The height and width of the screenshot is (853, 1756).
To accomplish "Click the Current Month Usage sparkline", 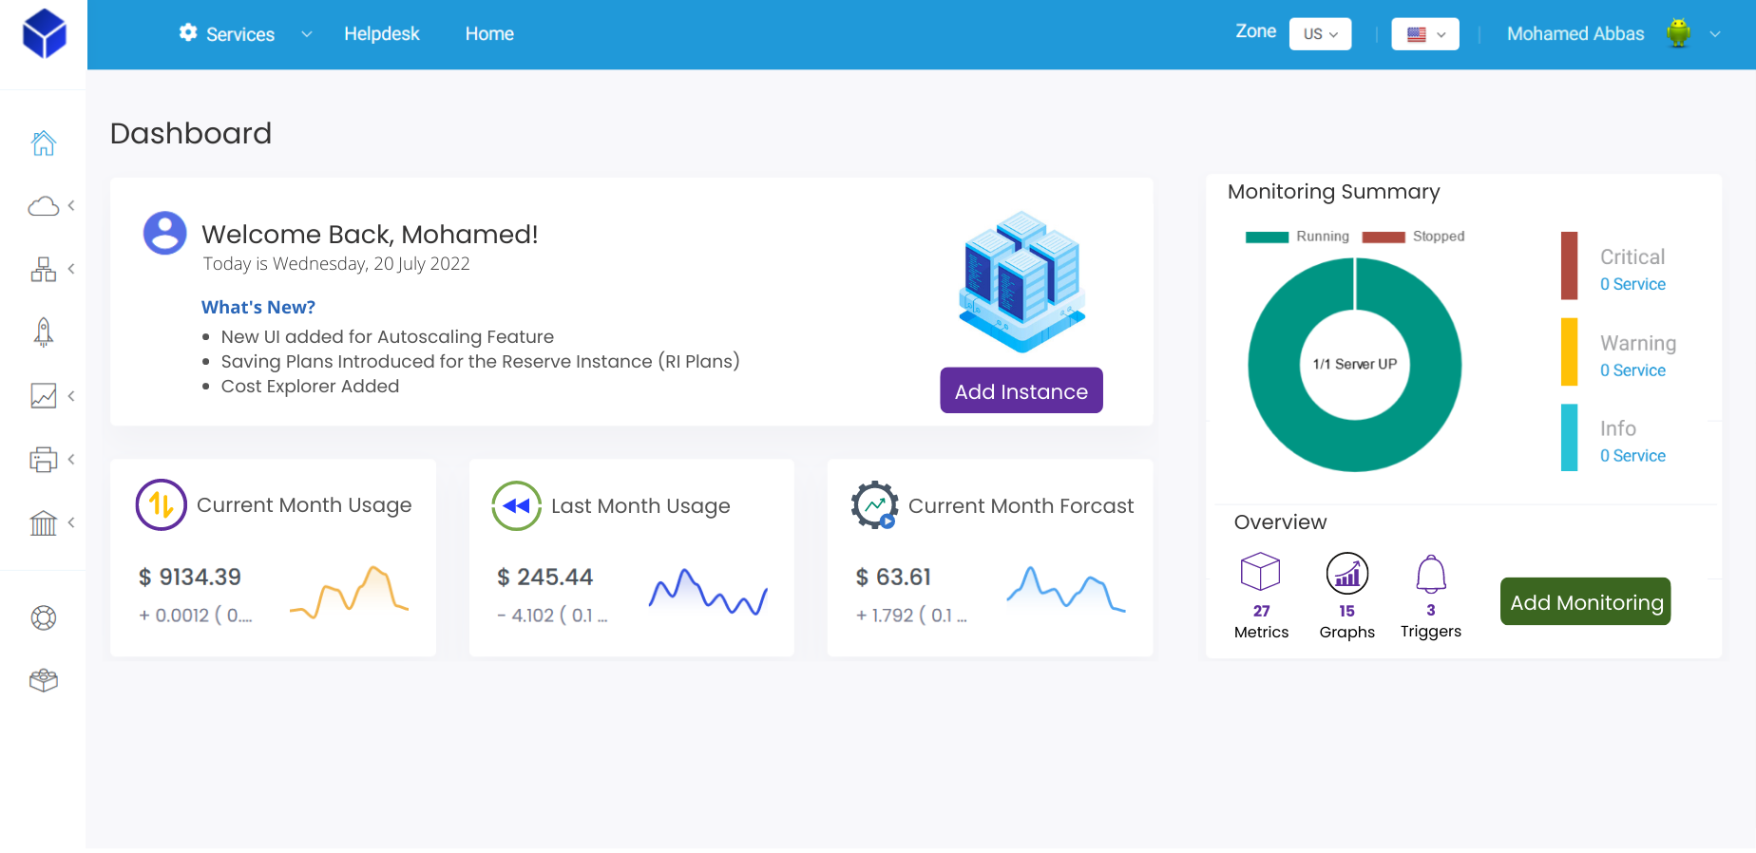I will (349, 593).
